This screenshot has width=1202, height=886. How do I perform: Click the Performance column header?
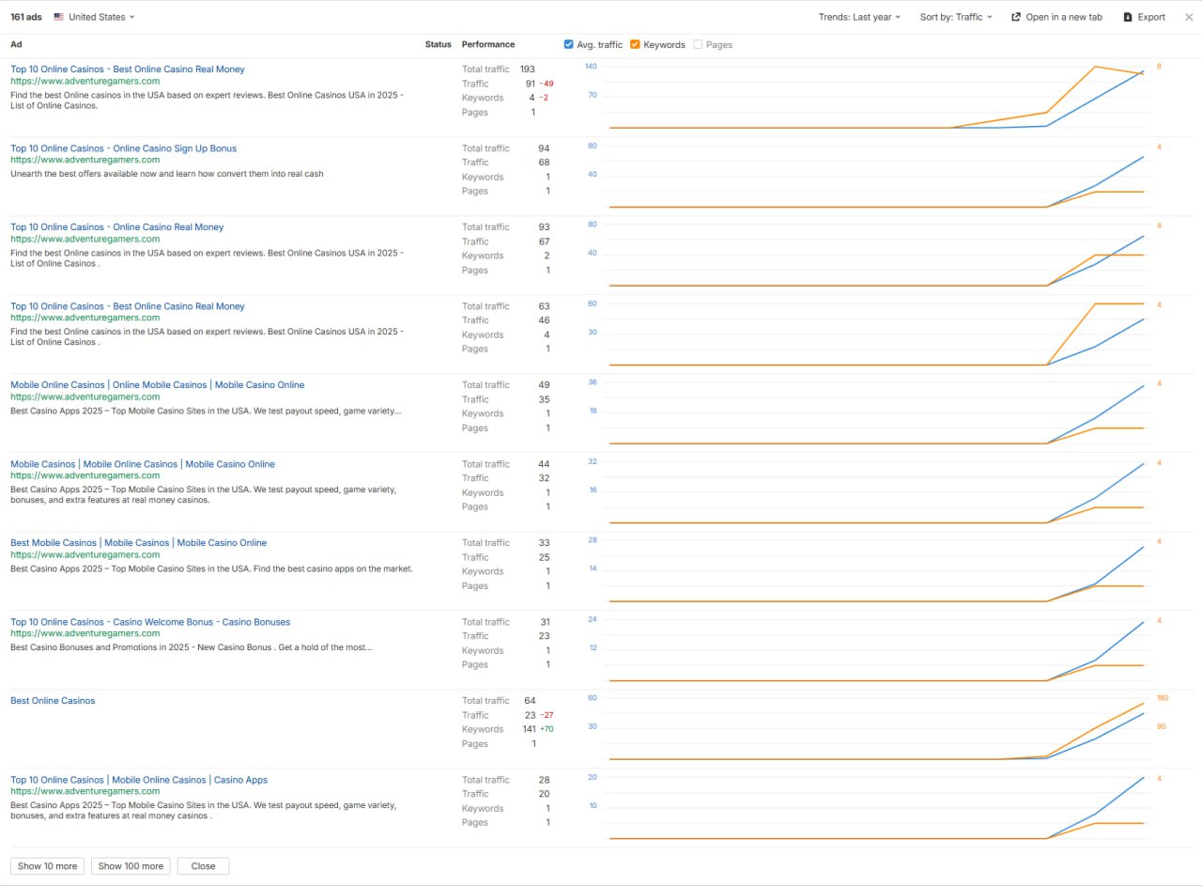point(488,44)
